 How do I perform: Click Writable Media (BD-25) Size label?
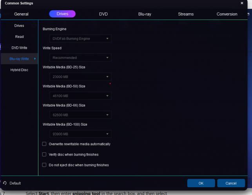pos(64,67)
